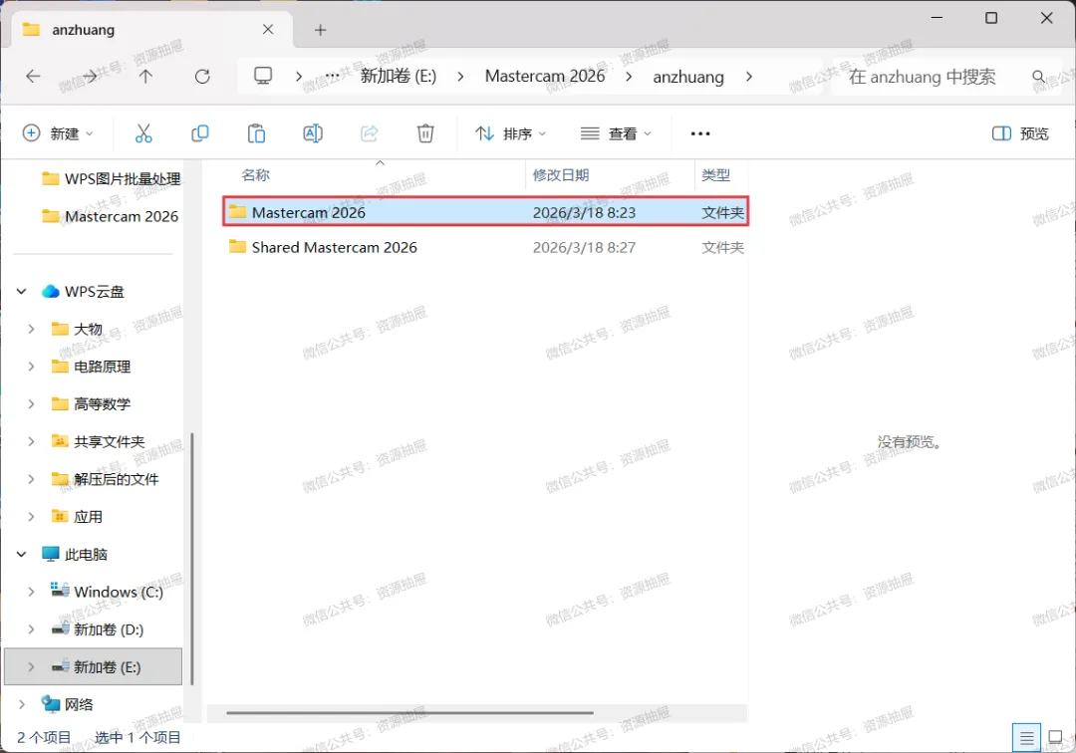Expand the 电路原理 folder node
The width and height of the screenshot is (1076, 753).
(31, 367)
